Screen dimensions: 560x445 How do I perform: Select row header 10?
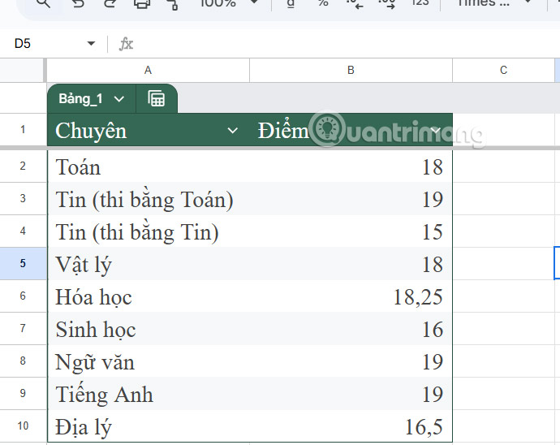click(x=23, y=426)
